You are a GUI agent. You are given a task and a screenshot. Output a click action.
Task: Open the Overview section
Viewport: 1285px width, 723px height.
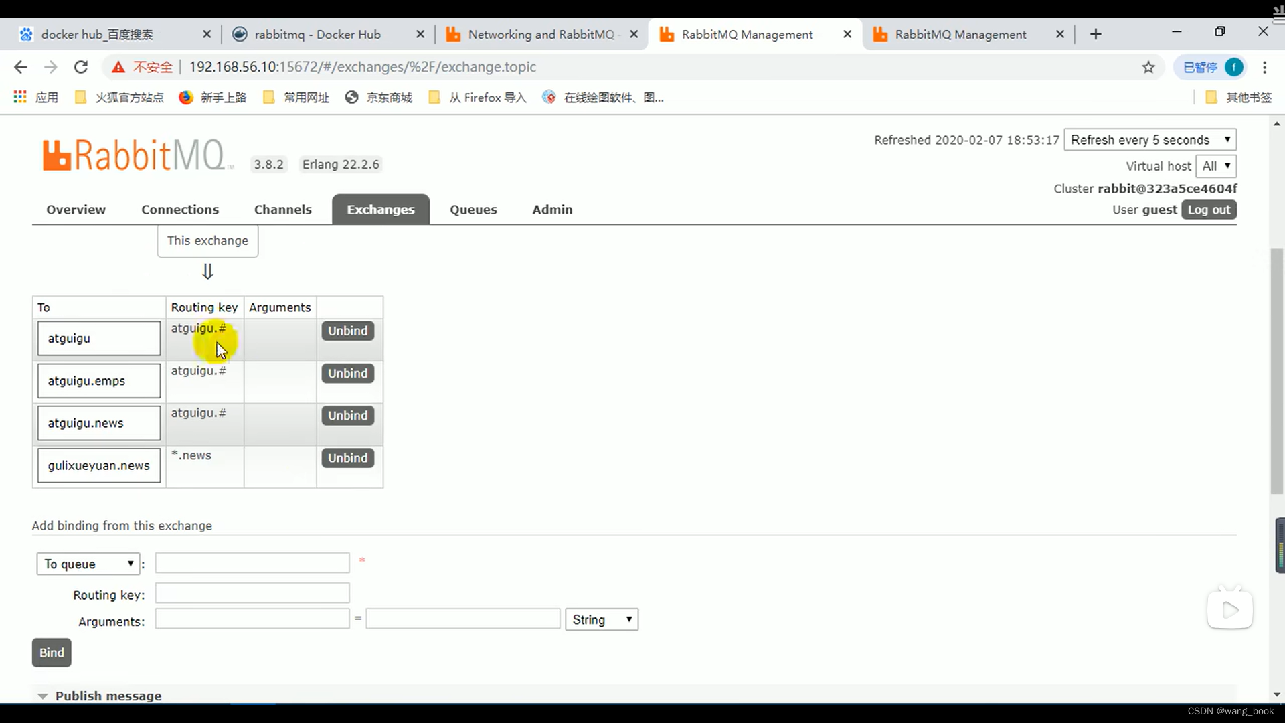coord(76,210)
